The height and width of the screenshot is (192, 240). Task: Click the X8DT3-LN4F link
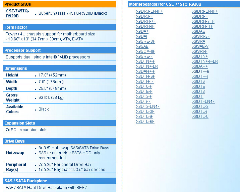pyautogui.click(x=148, y=107)
